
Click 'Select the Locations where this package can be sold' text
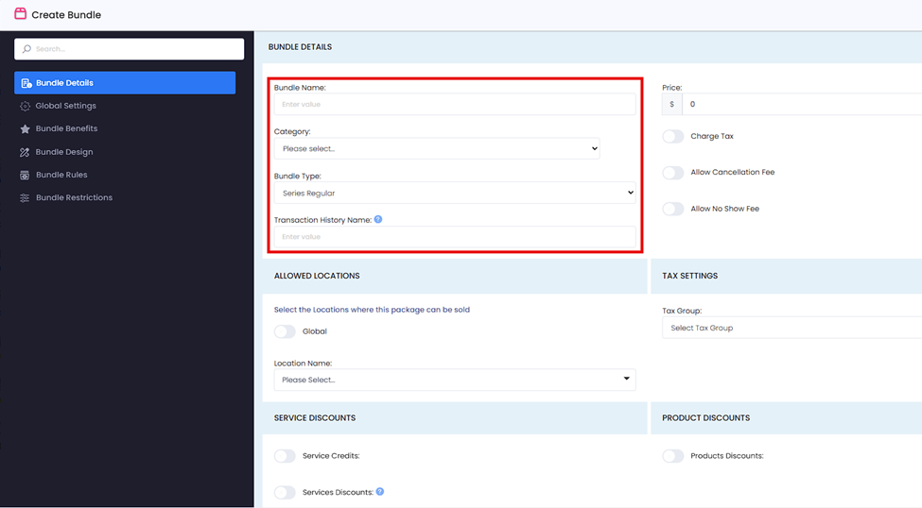coord(372,310)
